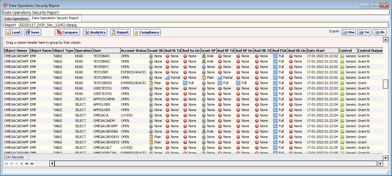Sort by Object Type column header
Screen dimensions: 392x176
64,51
